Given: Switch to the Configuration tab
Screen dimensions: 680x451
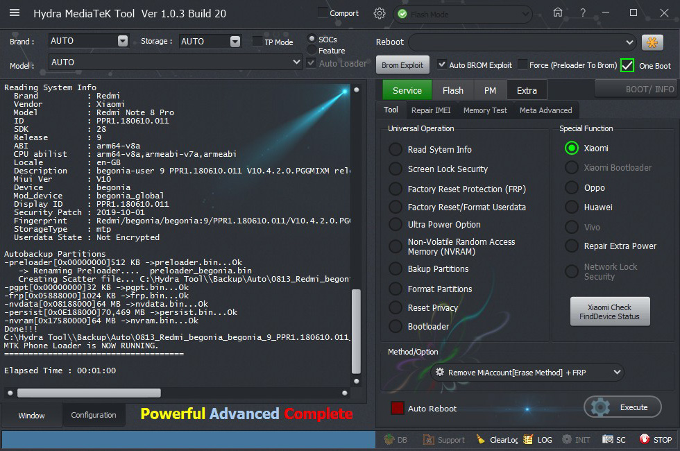Looking at the screenshot, I should pyautogui.click(x=94, y=415).
